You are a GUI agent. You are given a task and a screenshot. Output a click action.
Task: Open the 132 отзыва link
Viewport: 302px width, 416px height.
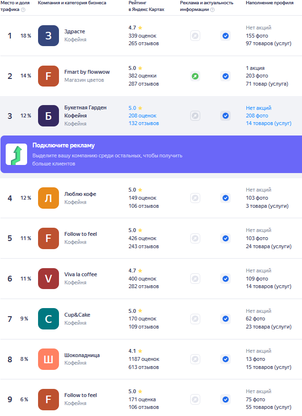pyautogui.click(x=144, y=123)
